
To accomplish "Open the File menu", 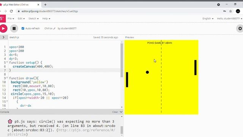I will coord(11,19).
